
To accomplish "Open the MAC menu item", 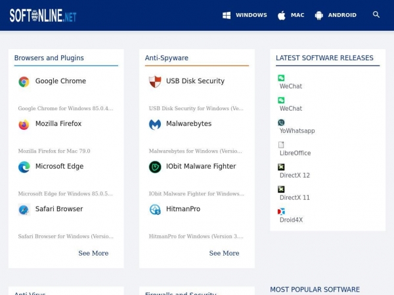I will pyautogui.click(x=297, y=15).
